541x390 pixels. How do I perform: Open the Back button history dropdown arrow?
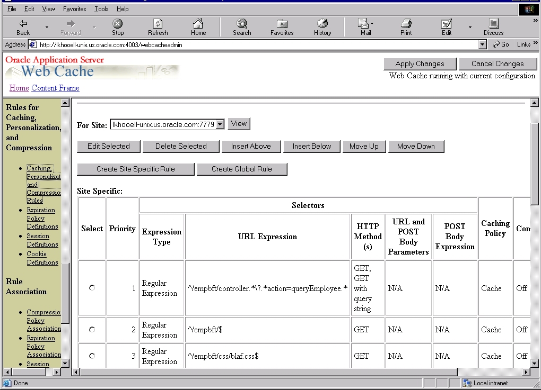[x=47, y=27]
